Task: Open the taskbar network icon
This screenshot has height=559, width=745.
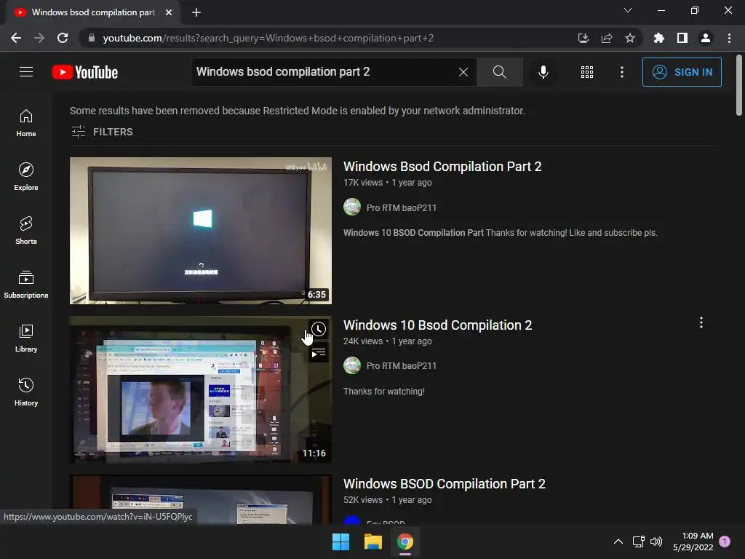Action: 638,542
